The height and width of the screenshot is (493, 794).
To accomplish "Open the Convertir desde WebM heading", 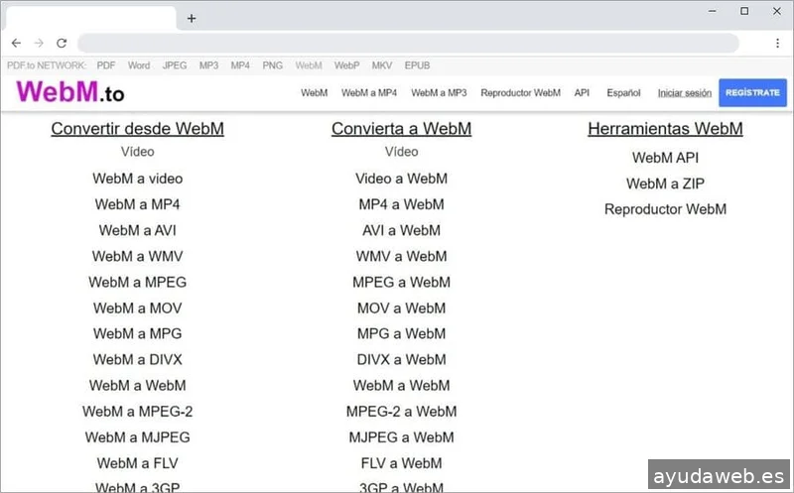I will click(137, 129).
